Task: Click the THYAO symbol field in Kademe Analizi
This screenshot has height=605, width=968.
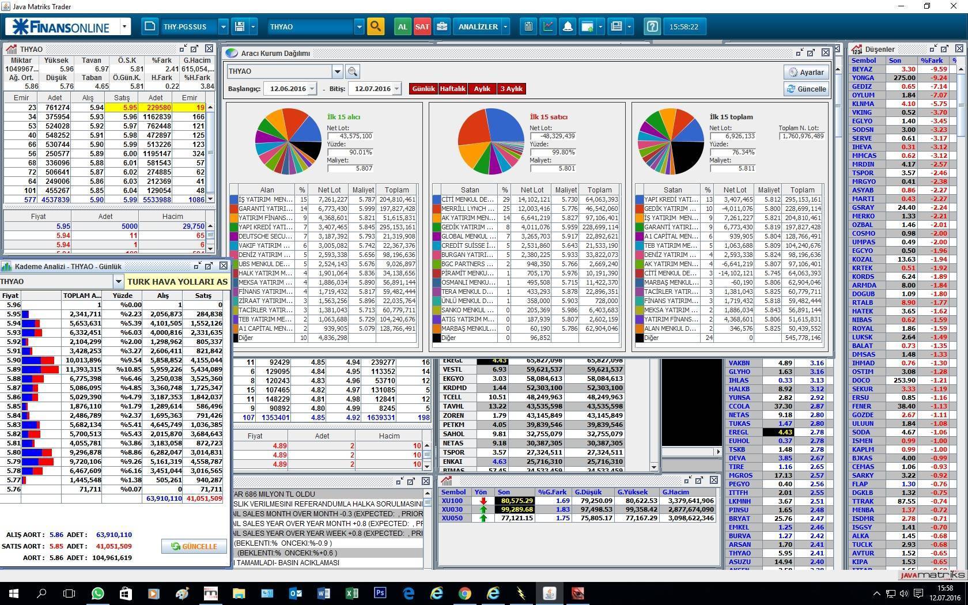Action: (56, 281)
